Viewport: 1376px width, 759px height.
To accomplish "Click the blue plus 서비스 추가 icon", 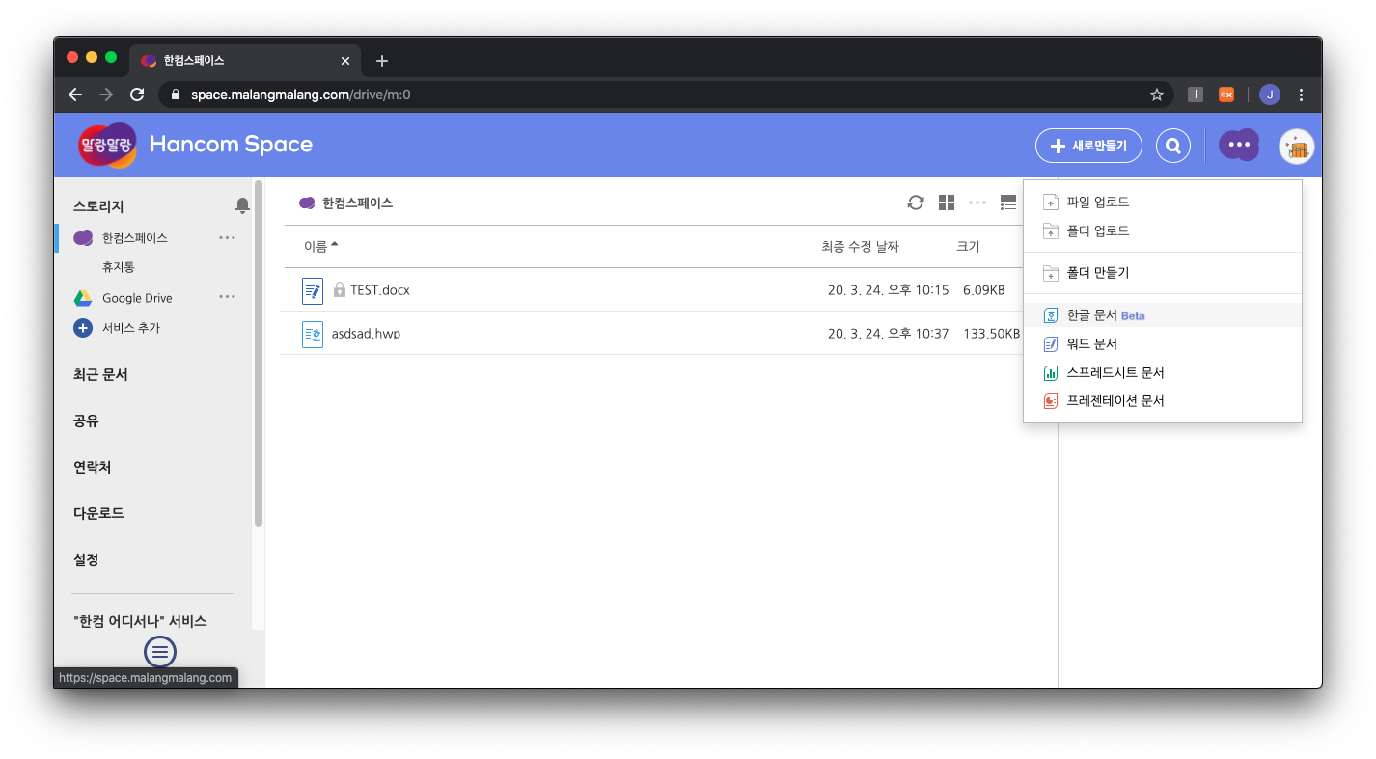I will coord(83,328).
